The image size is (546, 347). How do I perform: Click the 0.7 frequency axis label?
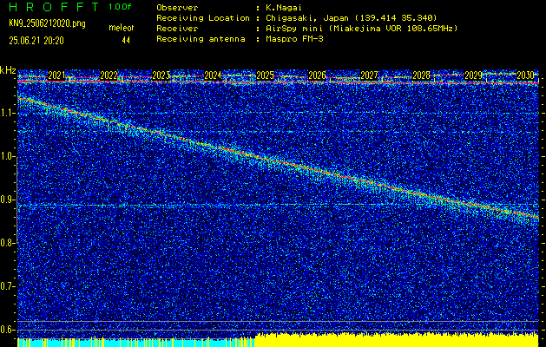pos(8,286)
